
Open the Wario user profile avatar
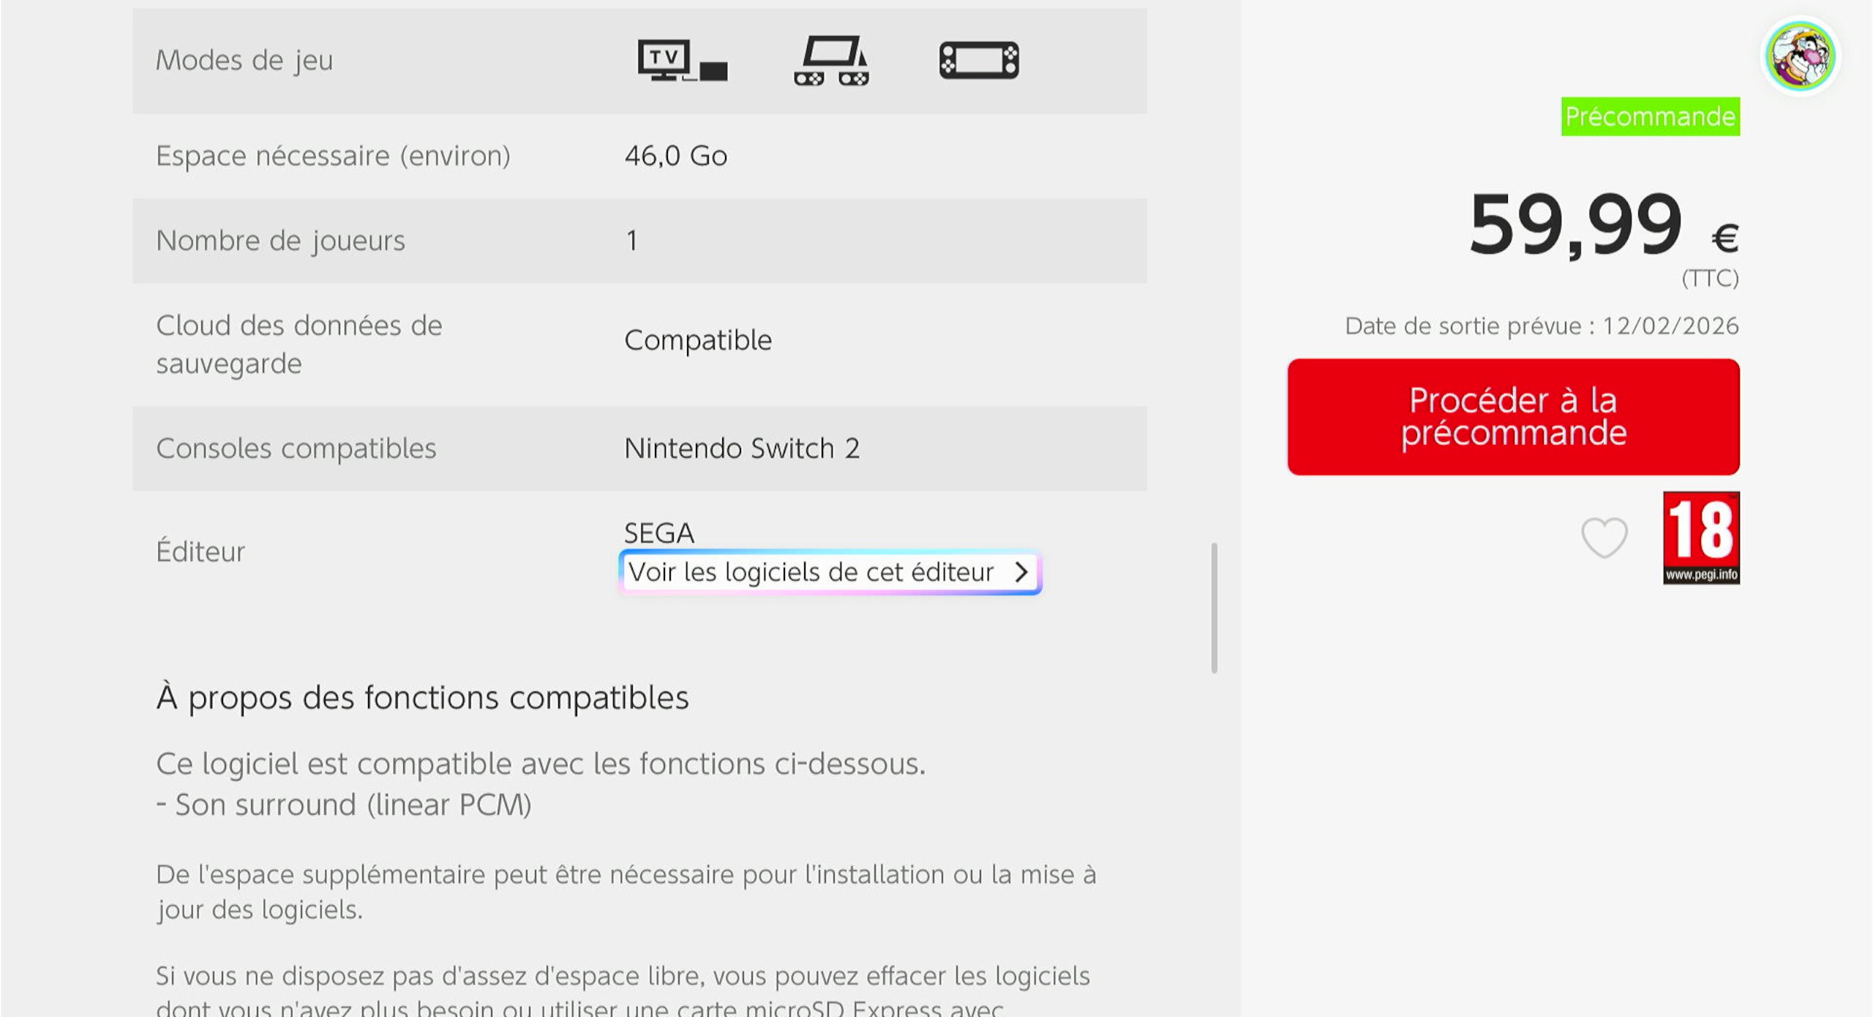1800,56
